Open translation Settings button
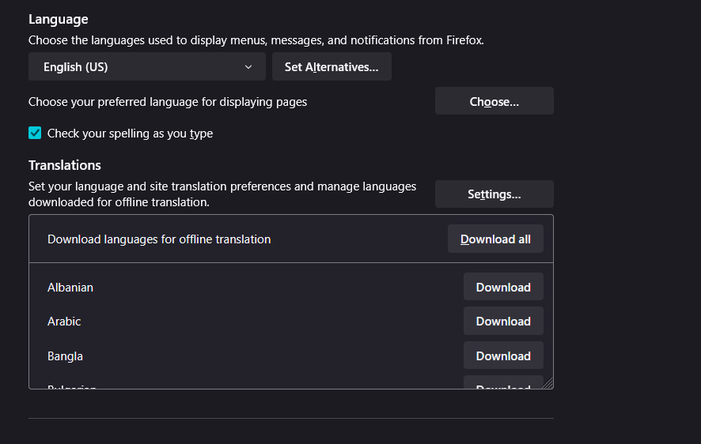Image resolution: width=701 pixels, height=444 pixels. tap(494, 194)
